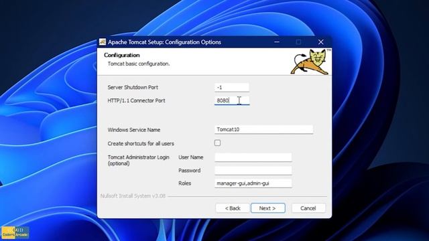Screen dimensions: 429x241
Task: Click the Password input field
Action: [x=253, y=171]
